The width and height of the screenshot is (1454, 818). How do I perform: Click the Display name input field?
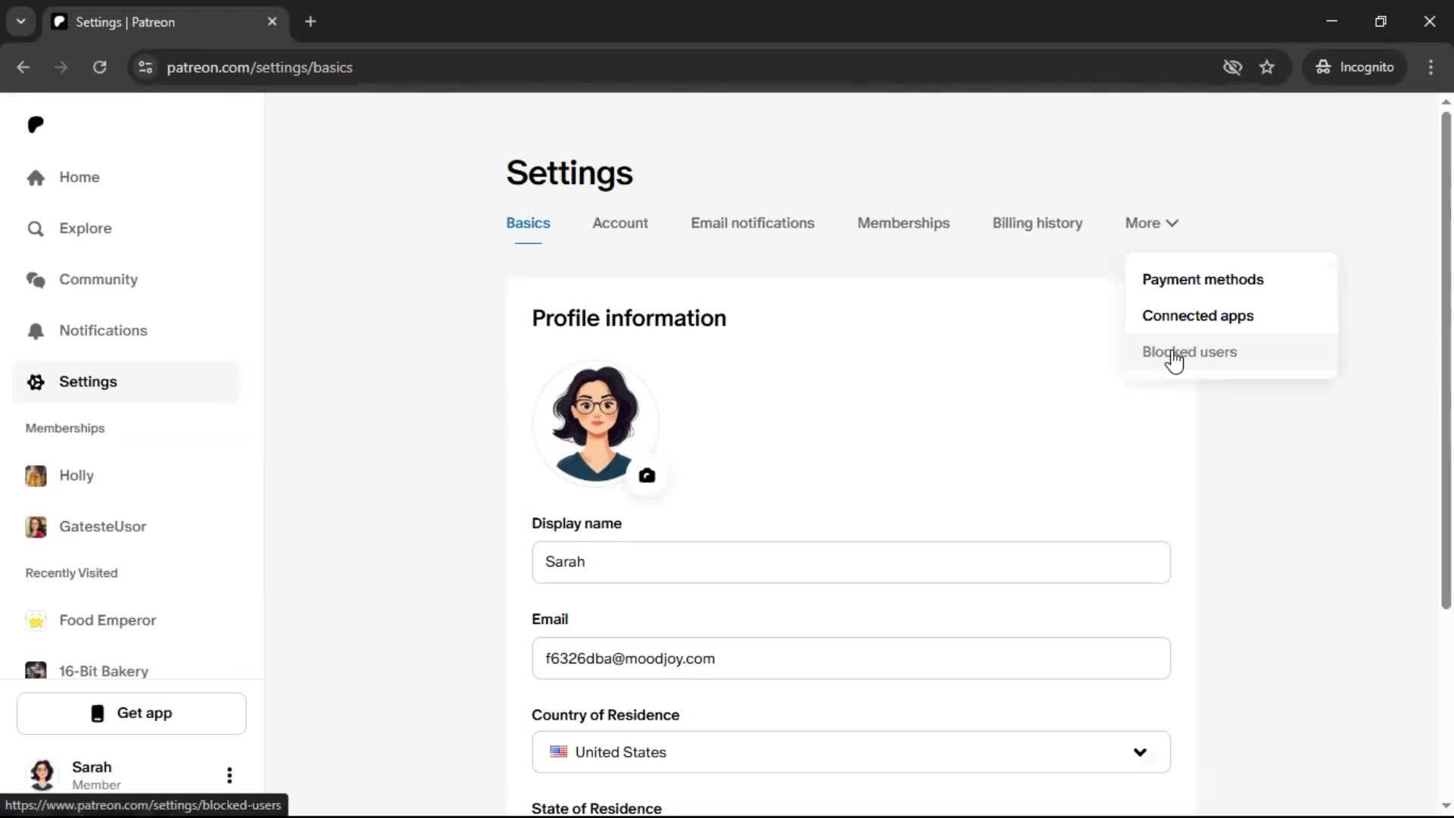point(851,562)
